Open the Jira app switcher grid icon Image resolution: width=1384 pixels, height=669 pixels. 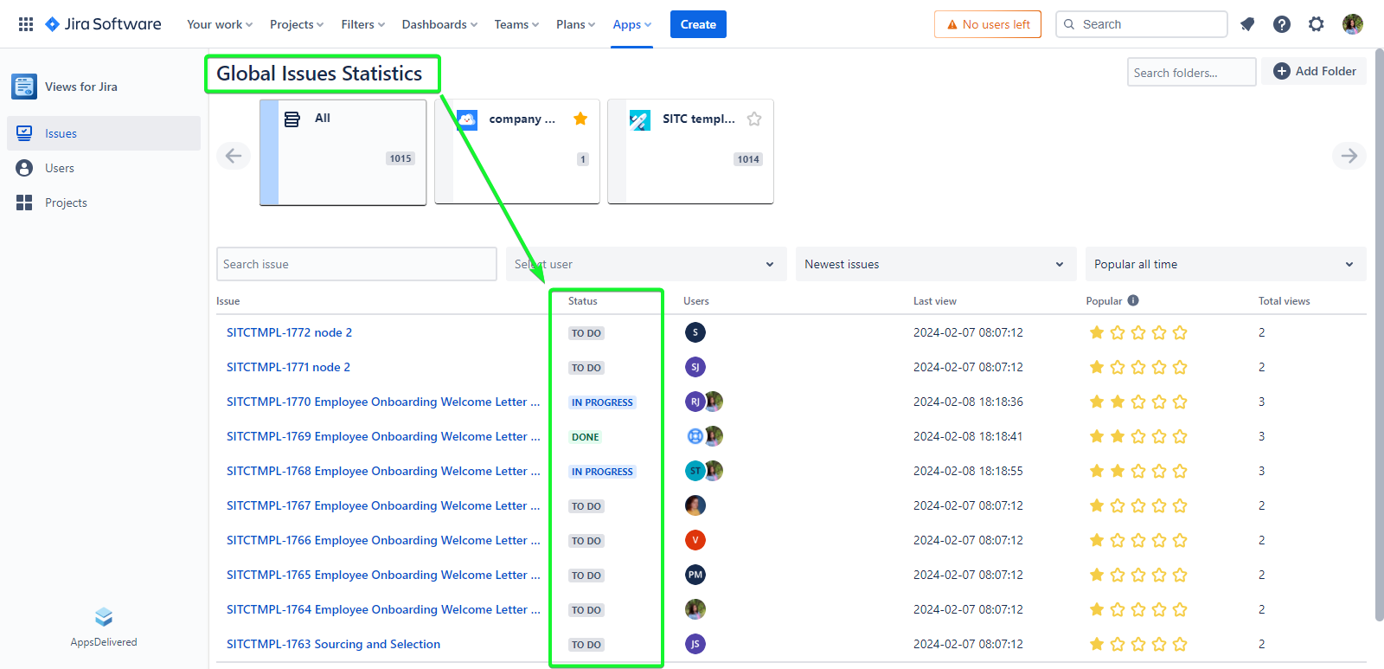[x=26, y=24]
